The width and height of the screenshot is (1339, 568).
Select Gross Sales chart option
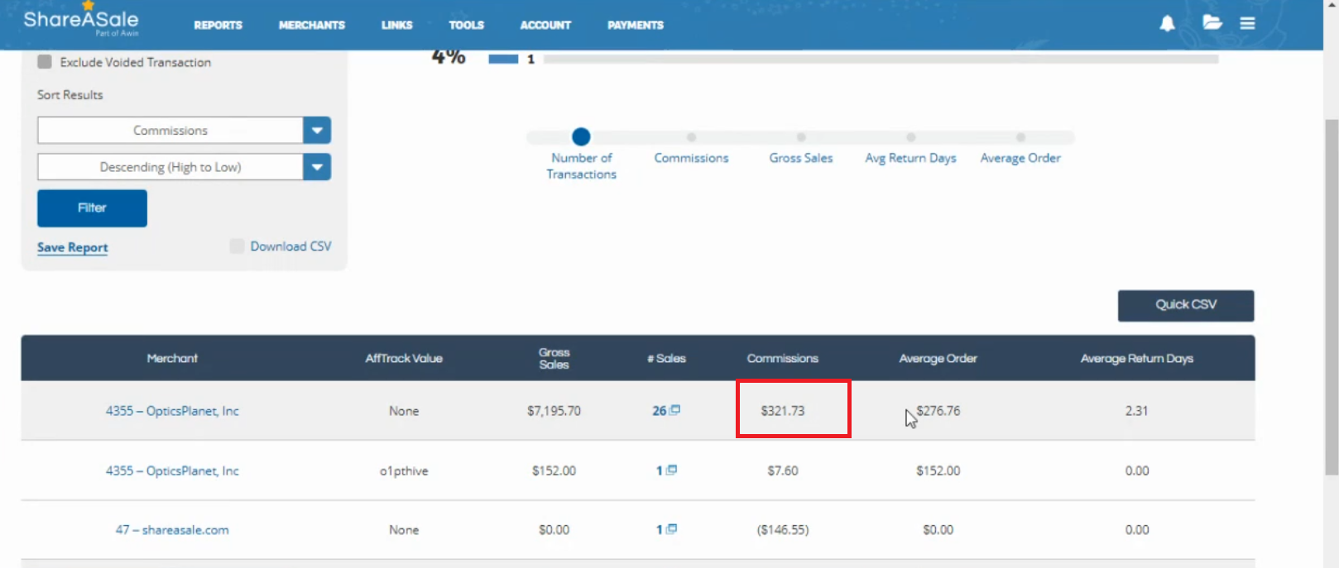tap(801, 137)
